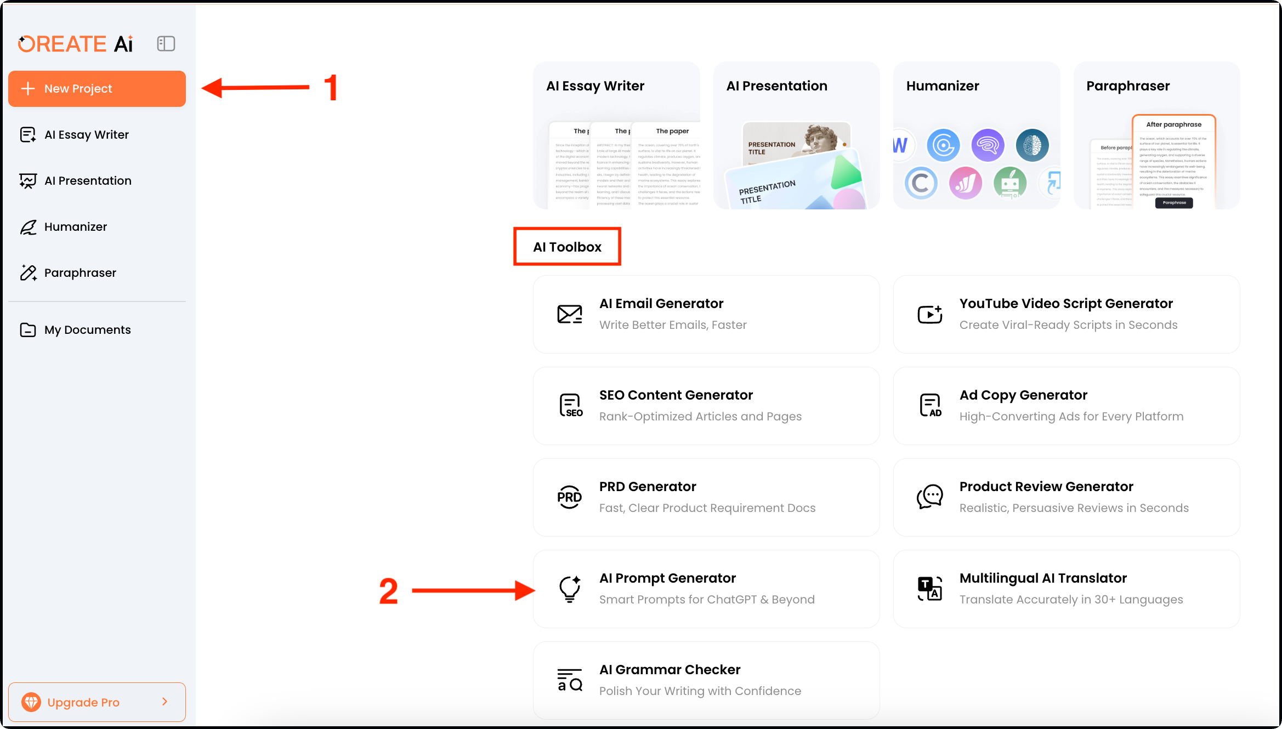Toggle the sidebar collapse icon
1282x729 pixels.
pyautogui.click(x=166, y=44)
